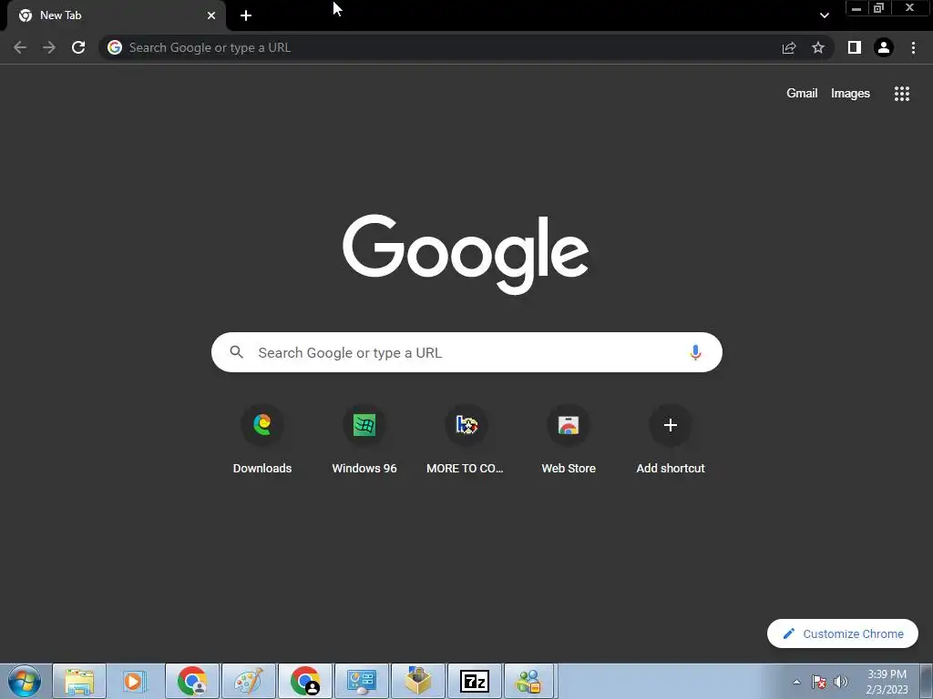Expand the tab search chevron

coord(824,15)
